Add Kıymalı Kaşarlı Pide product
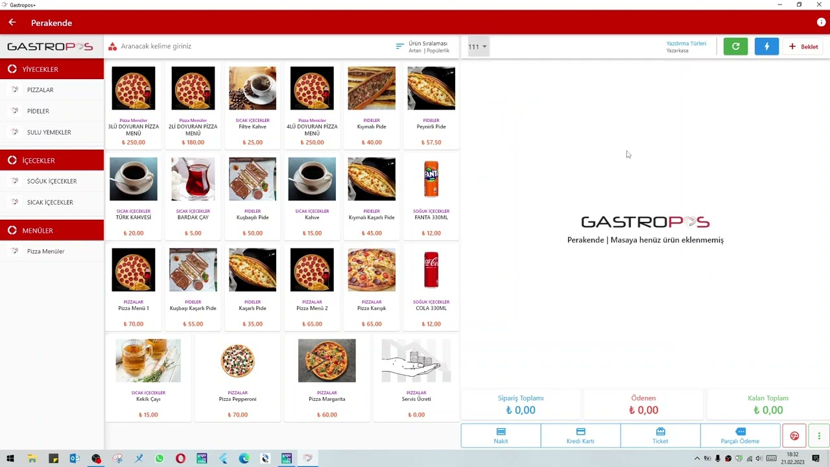Viewport: 830px width, 467px height. (x=372, y=197)
